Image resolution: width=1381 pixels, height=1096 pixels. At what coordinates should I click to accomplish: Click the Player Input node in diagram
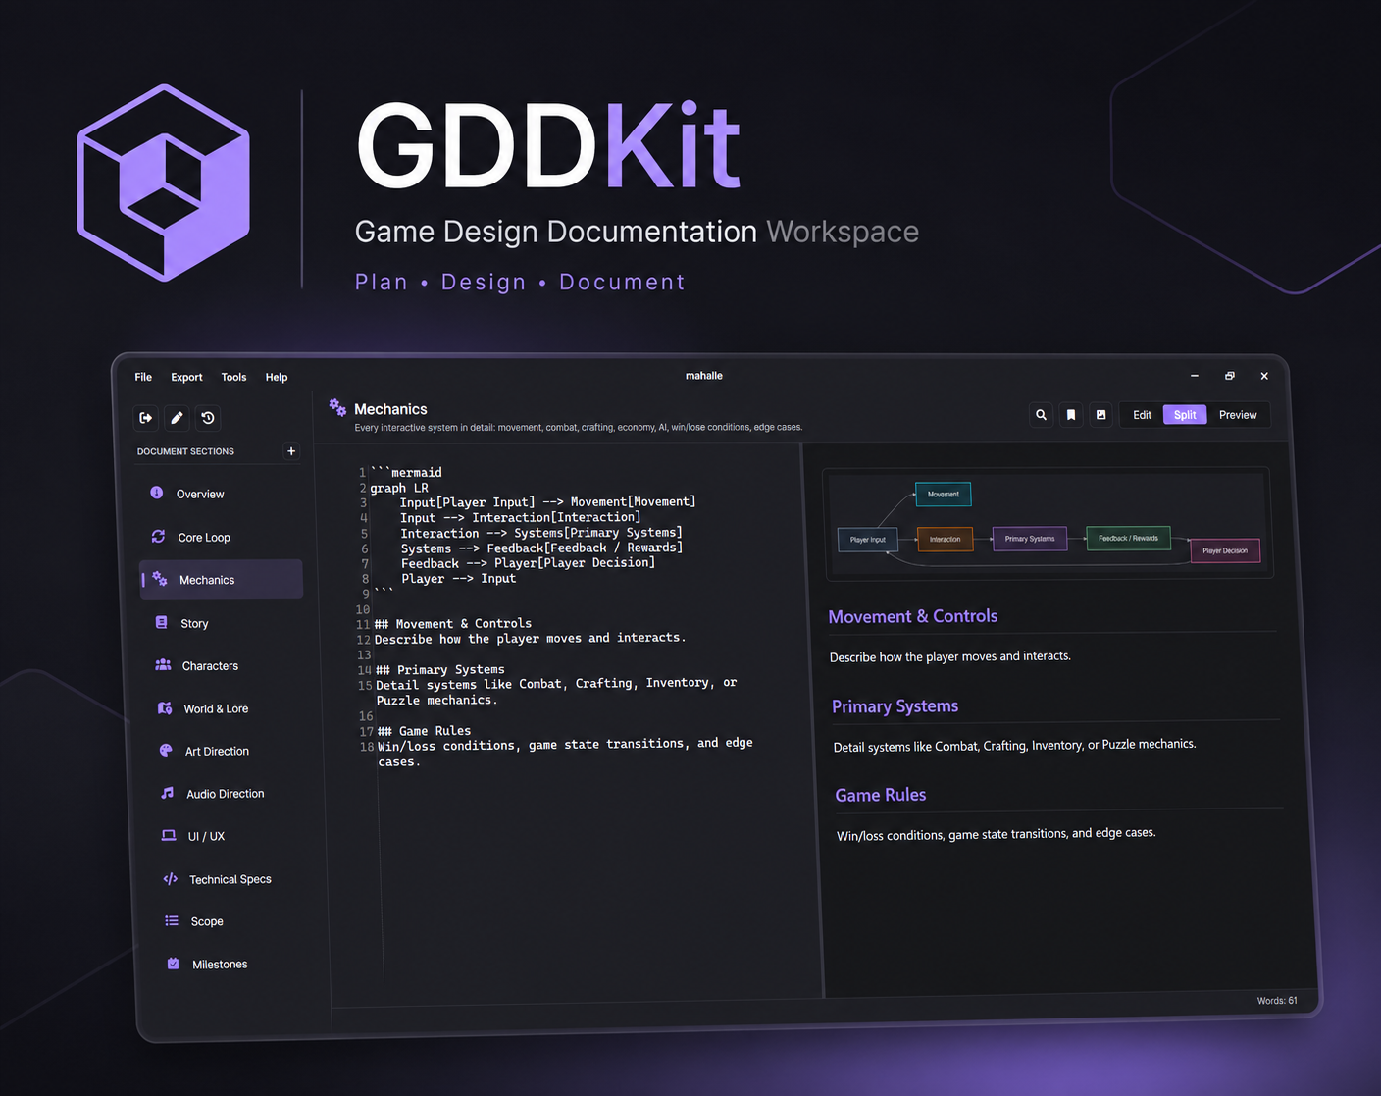coord(868,539)
